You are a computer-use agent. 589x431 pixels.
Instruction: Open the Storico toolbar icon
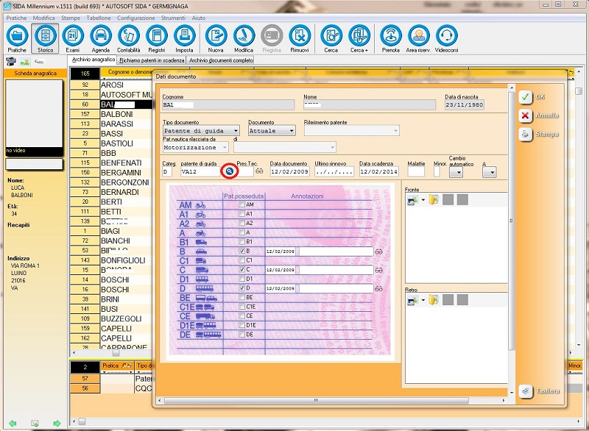pos(45,38)
